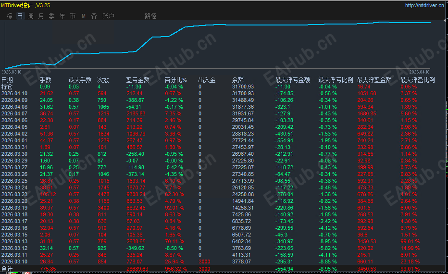Click the 次数 column header
The height and width of the screenshot is (274, 448).
(x=103, y=80)
